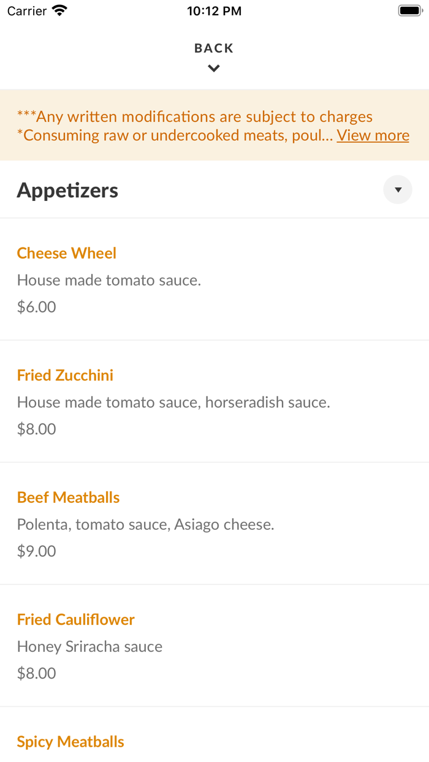Select the Cheese Wheel item
The image size is (429, 762).
click(x=66, y=253)
